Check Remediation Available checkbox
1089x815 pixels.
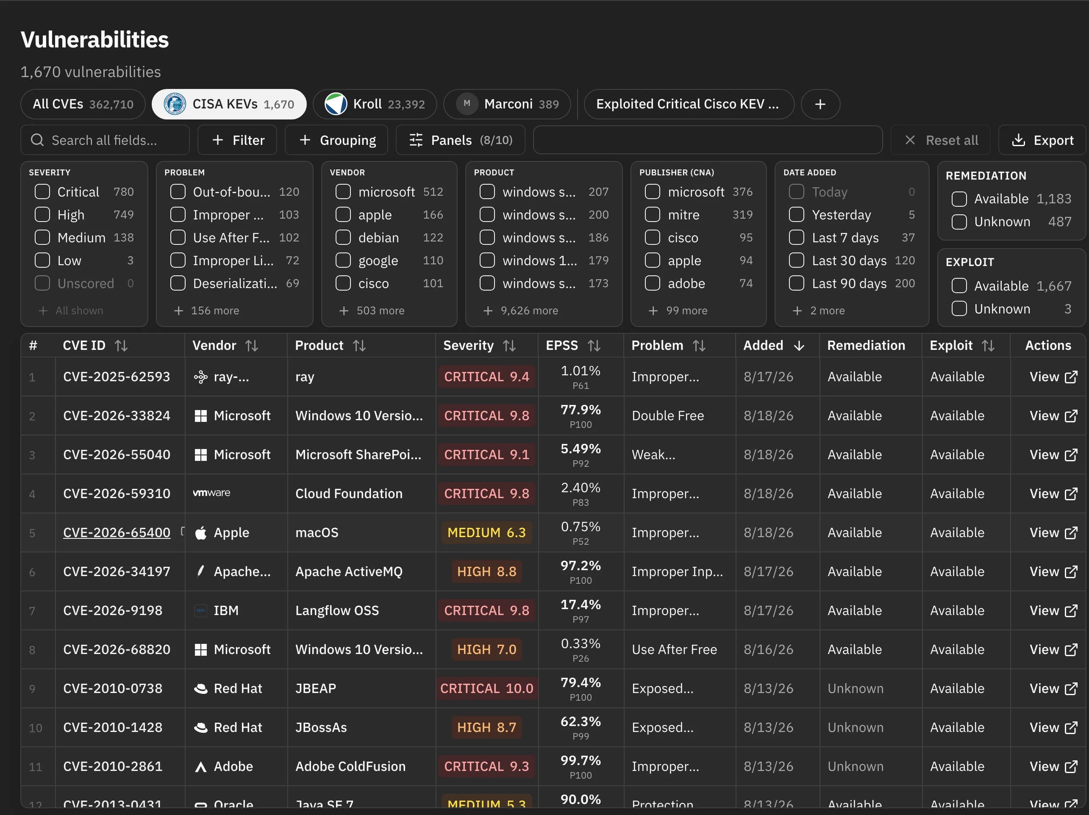[959, 199]
